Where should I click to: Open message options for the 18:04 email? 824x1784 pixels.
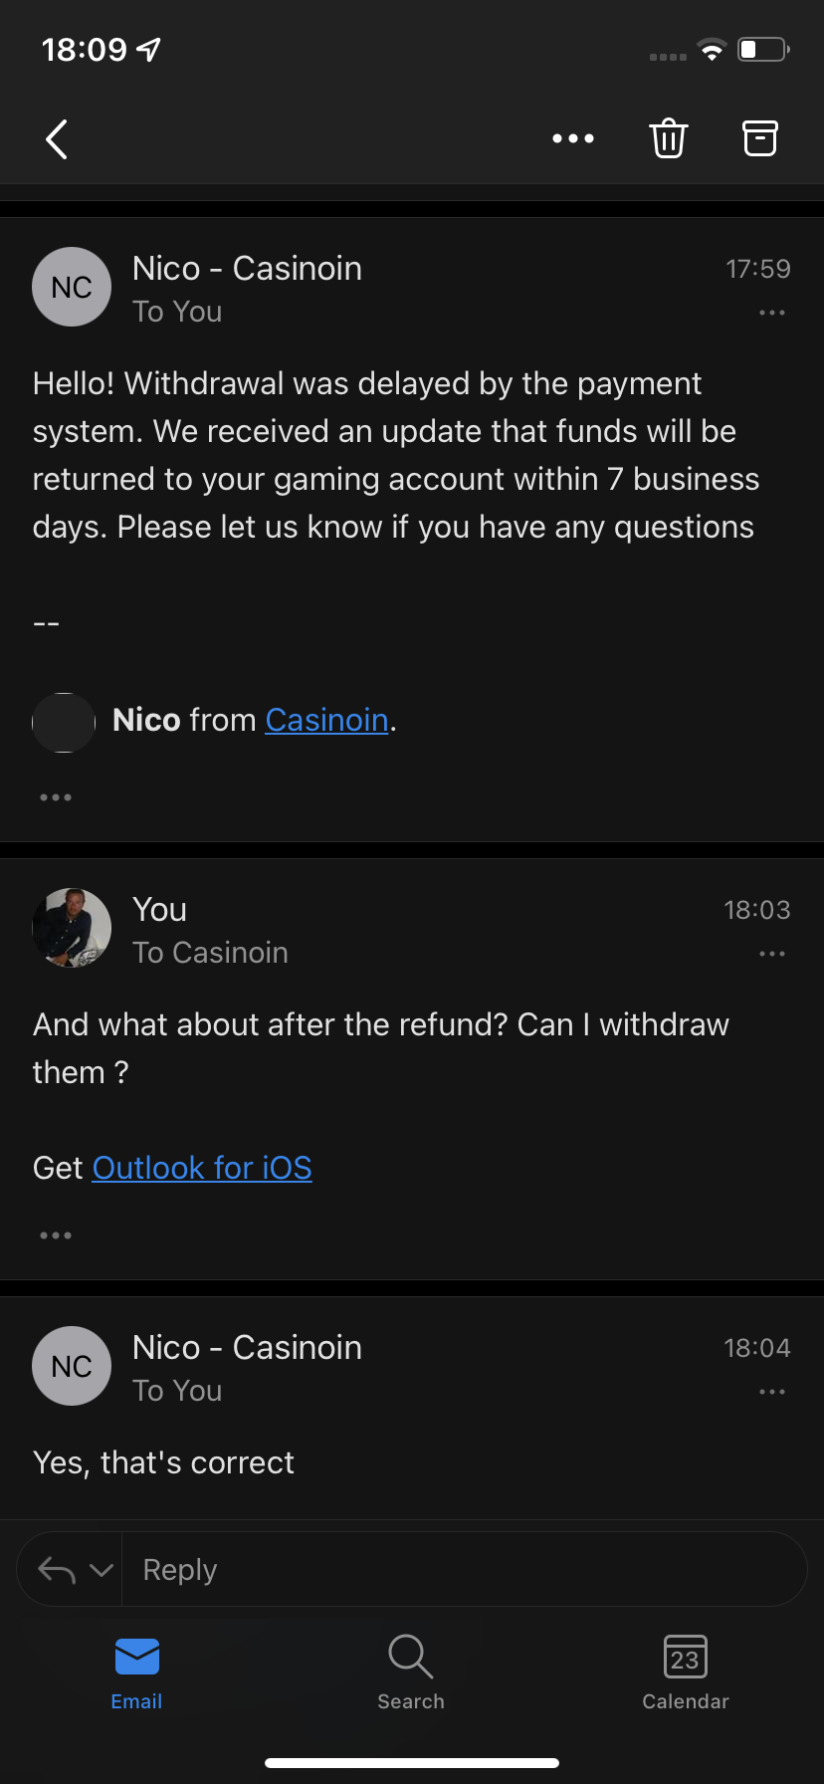pyautogui.click(x=772, y=1392)
